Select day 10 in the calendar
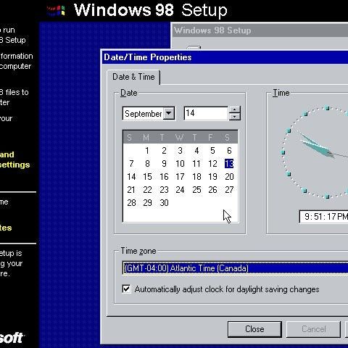 click(x=180, y=164)
